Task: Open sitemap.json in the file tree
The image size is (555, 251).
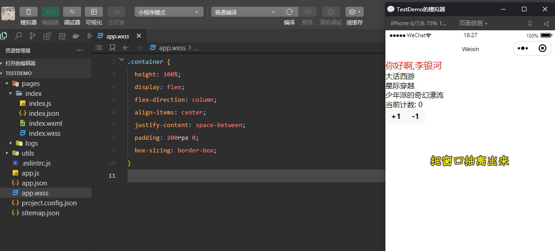Action: 40,213
